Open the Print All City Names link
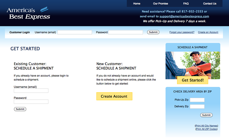 (x=206, y=126)
